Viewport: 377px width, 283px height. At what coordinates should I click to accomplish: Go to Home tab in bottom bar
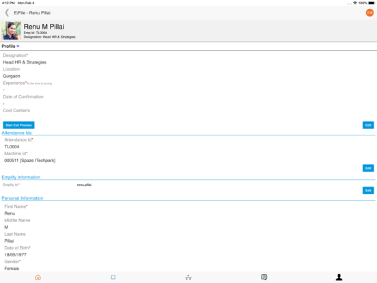point(38,278)
